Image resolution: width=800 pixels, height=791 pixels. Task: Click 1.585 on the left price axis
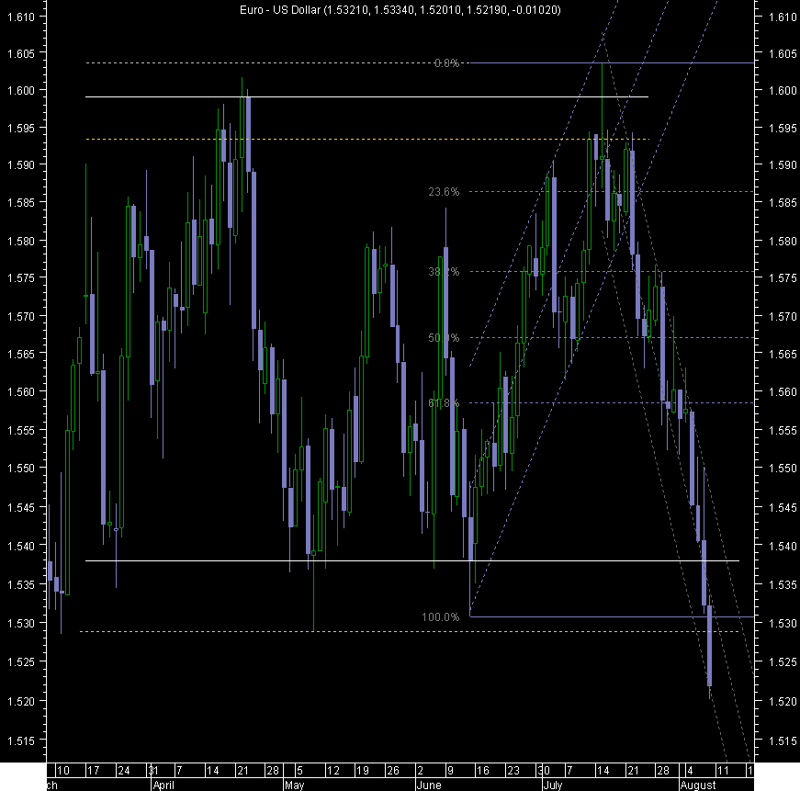[x=21, y=203]
